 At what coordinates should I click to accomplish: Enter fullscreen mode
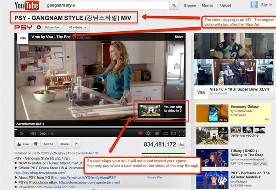point(182,133)
